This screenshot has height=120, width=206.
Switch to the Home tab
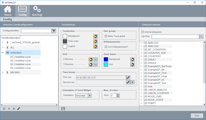[x=8, y=11]
